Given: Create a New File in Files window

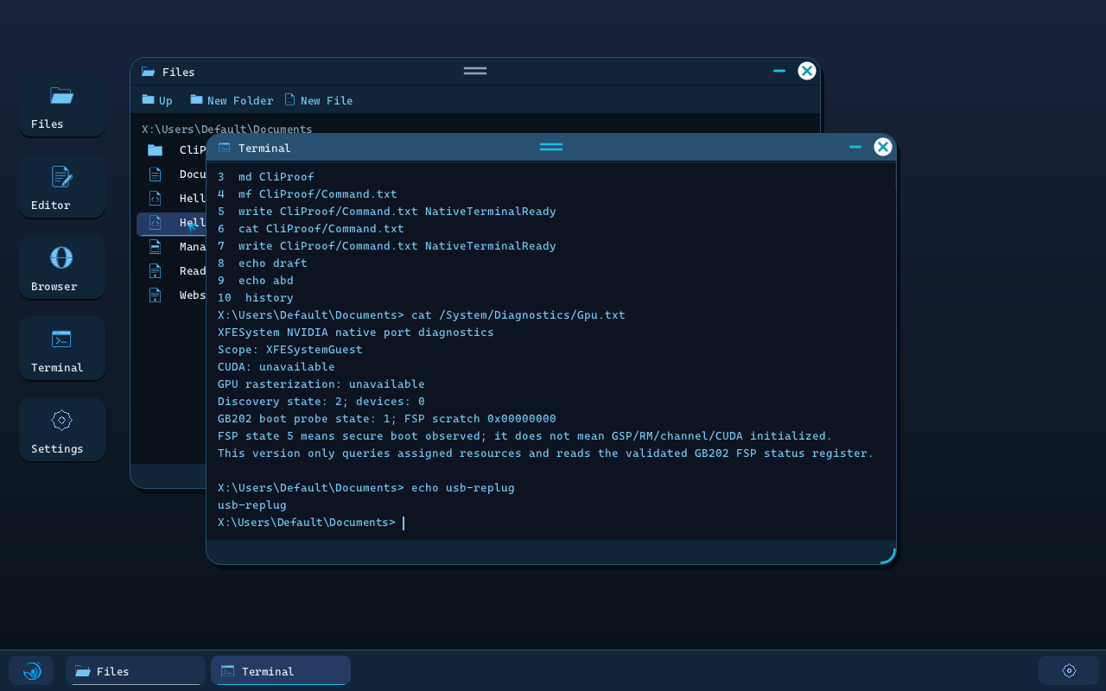Looking at the screenshot, I should tap(319, 100).
